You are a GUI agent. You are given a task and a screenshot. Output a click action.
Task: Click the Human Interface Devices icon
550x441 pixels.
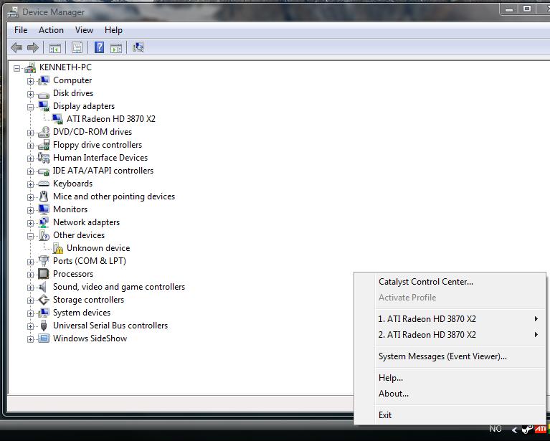coord(44,158)
